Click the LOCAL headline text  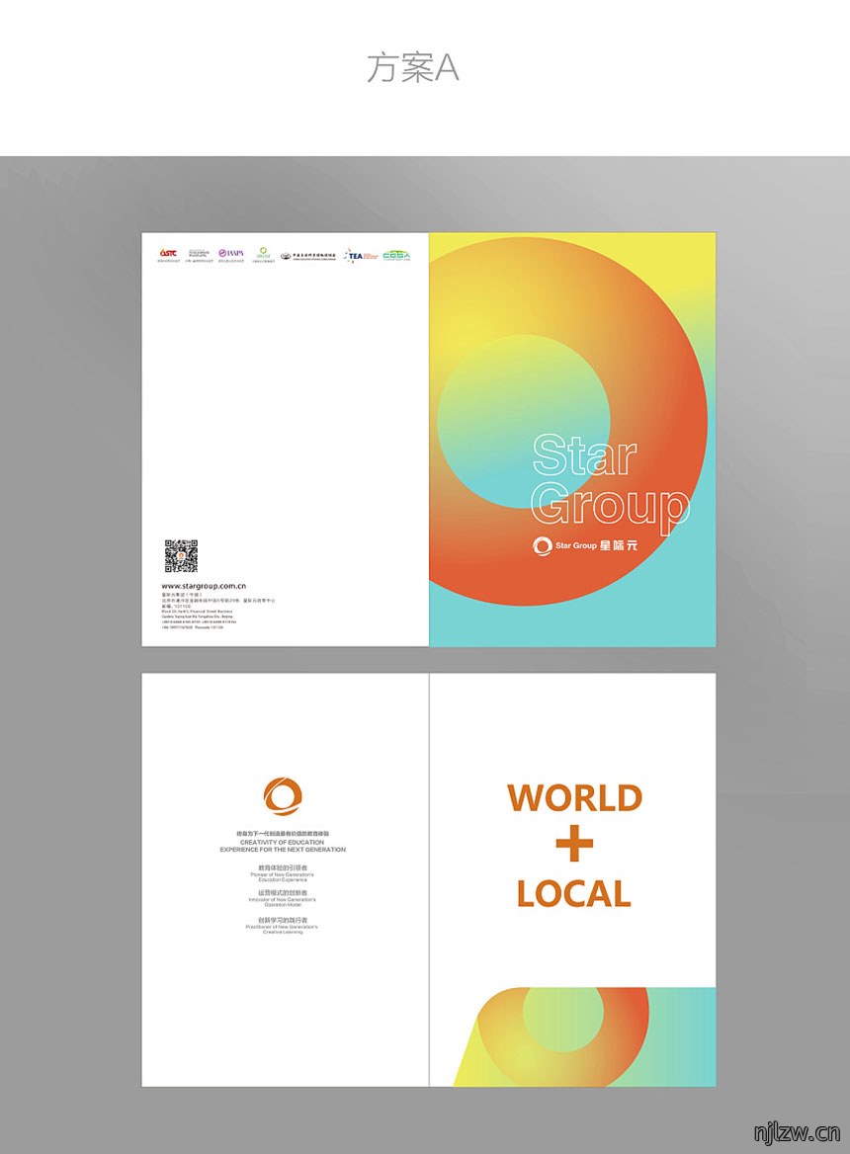coord(574,893)
